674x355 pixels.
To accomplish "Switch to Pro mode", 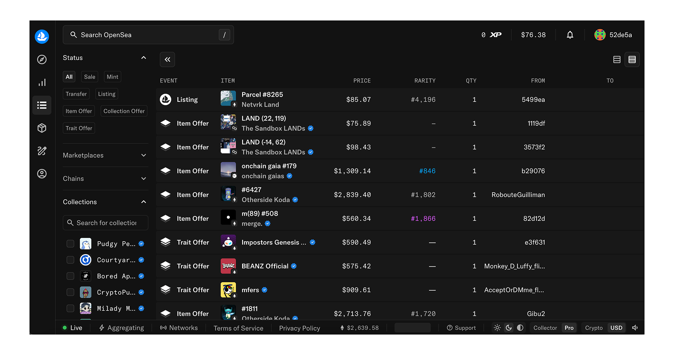I will pyautogui.click(x=569, y=328).
